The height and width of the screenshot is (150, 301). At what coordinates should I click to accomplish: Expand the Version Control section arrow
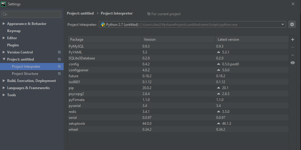(x=4, y=52)
